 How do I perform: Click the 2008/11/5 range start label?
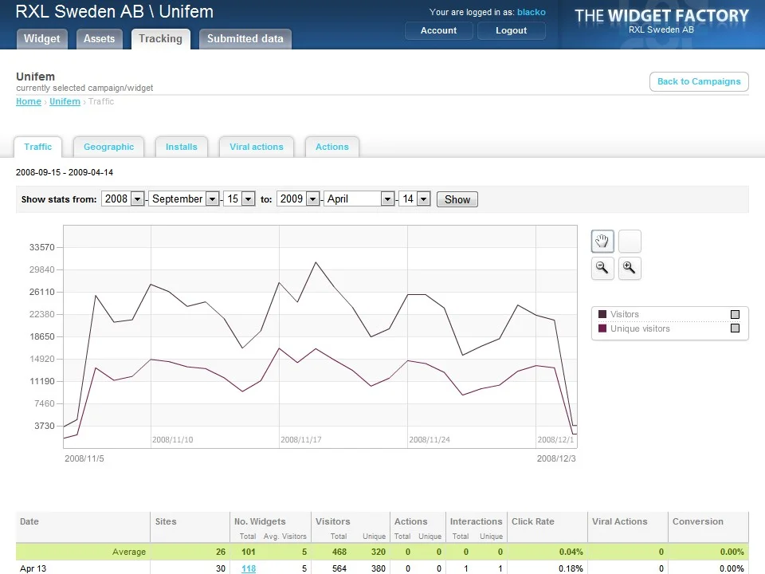pyautogui.click(x=84, y=458)
